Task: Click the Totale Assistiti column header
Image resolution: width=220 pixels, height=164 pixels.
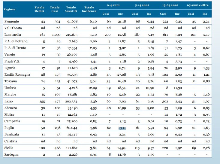Action: coord(71,9)
